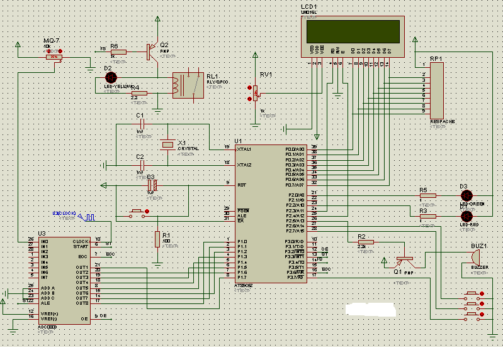Click the RL1 reference label

[213, 76]
